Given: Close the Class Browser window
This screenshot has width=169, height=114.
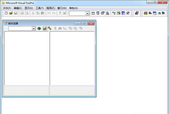Looking at the screenshot, I should click(x=91, y=23).
